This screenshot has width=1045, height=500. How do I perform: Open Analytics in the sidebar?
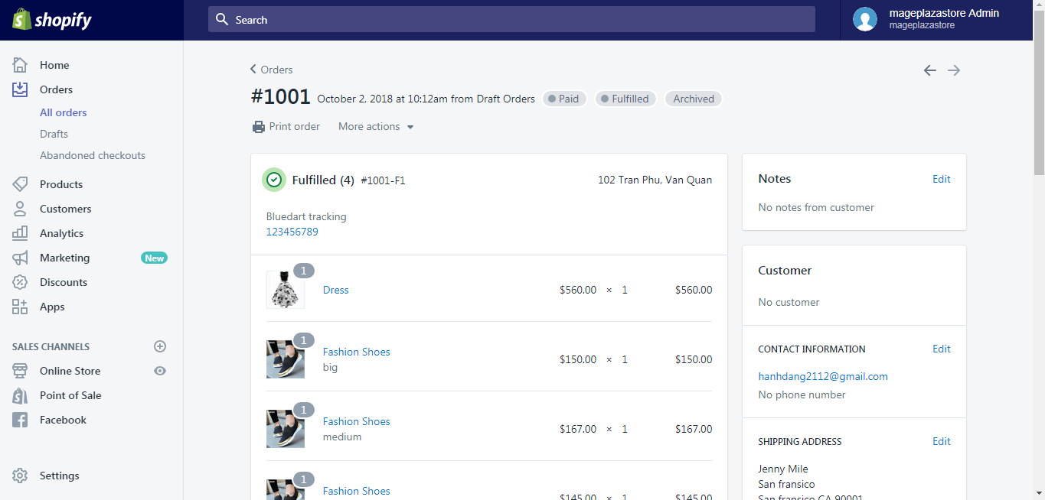tap(61, 233)
